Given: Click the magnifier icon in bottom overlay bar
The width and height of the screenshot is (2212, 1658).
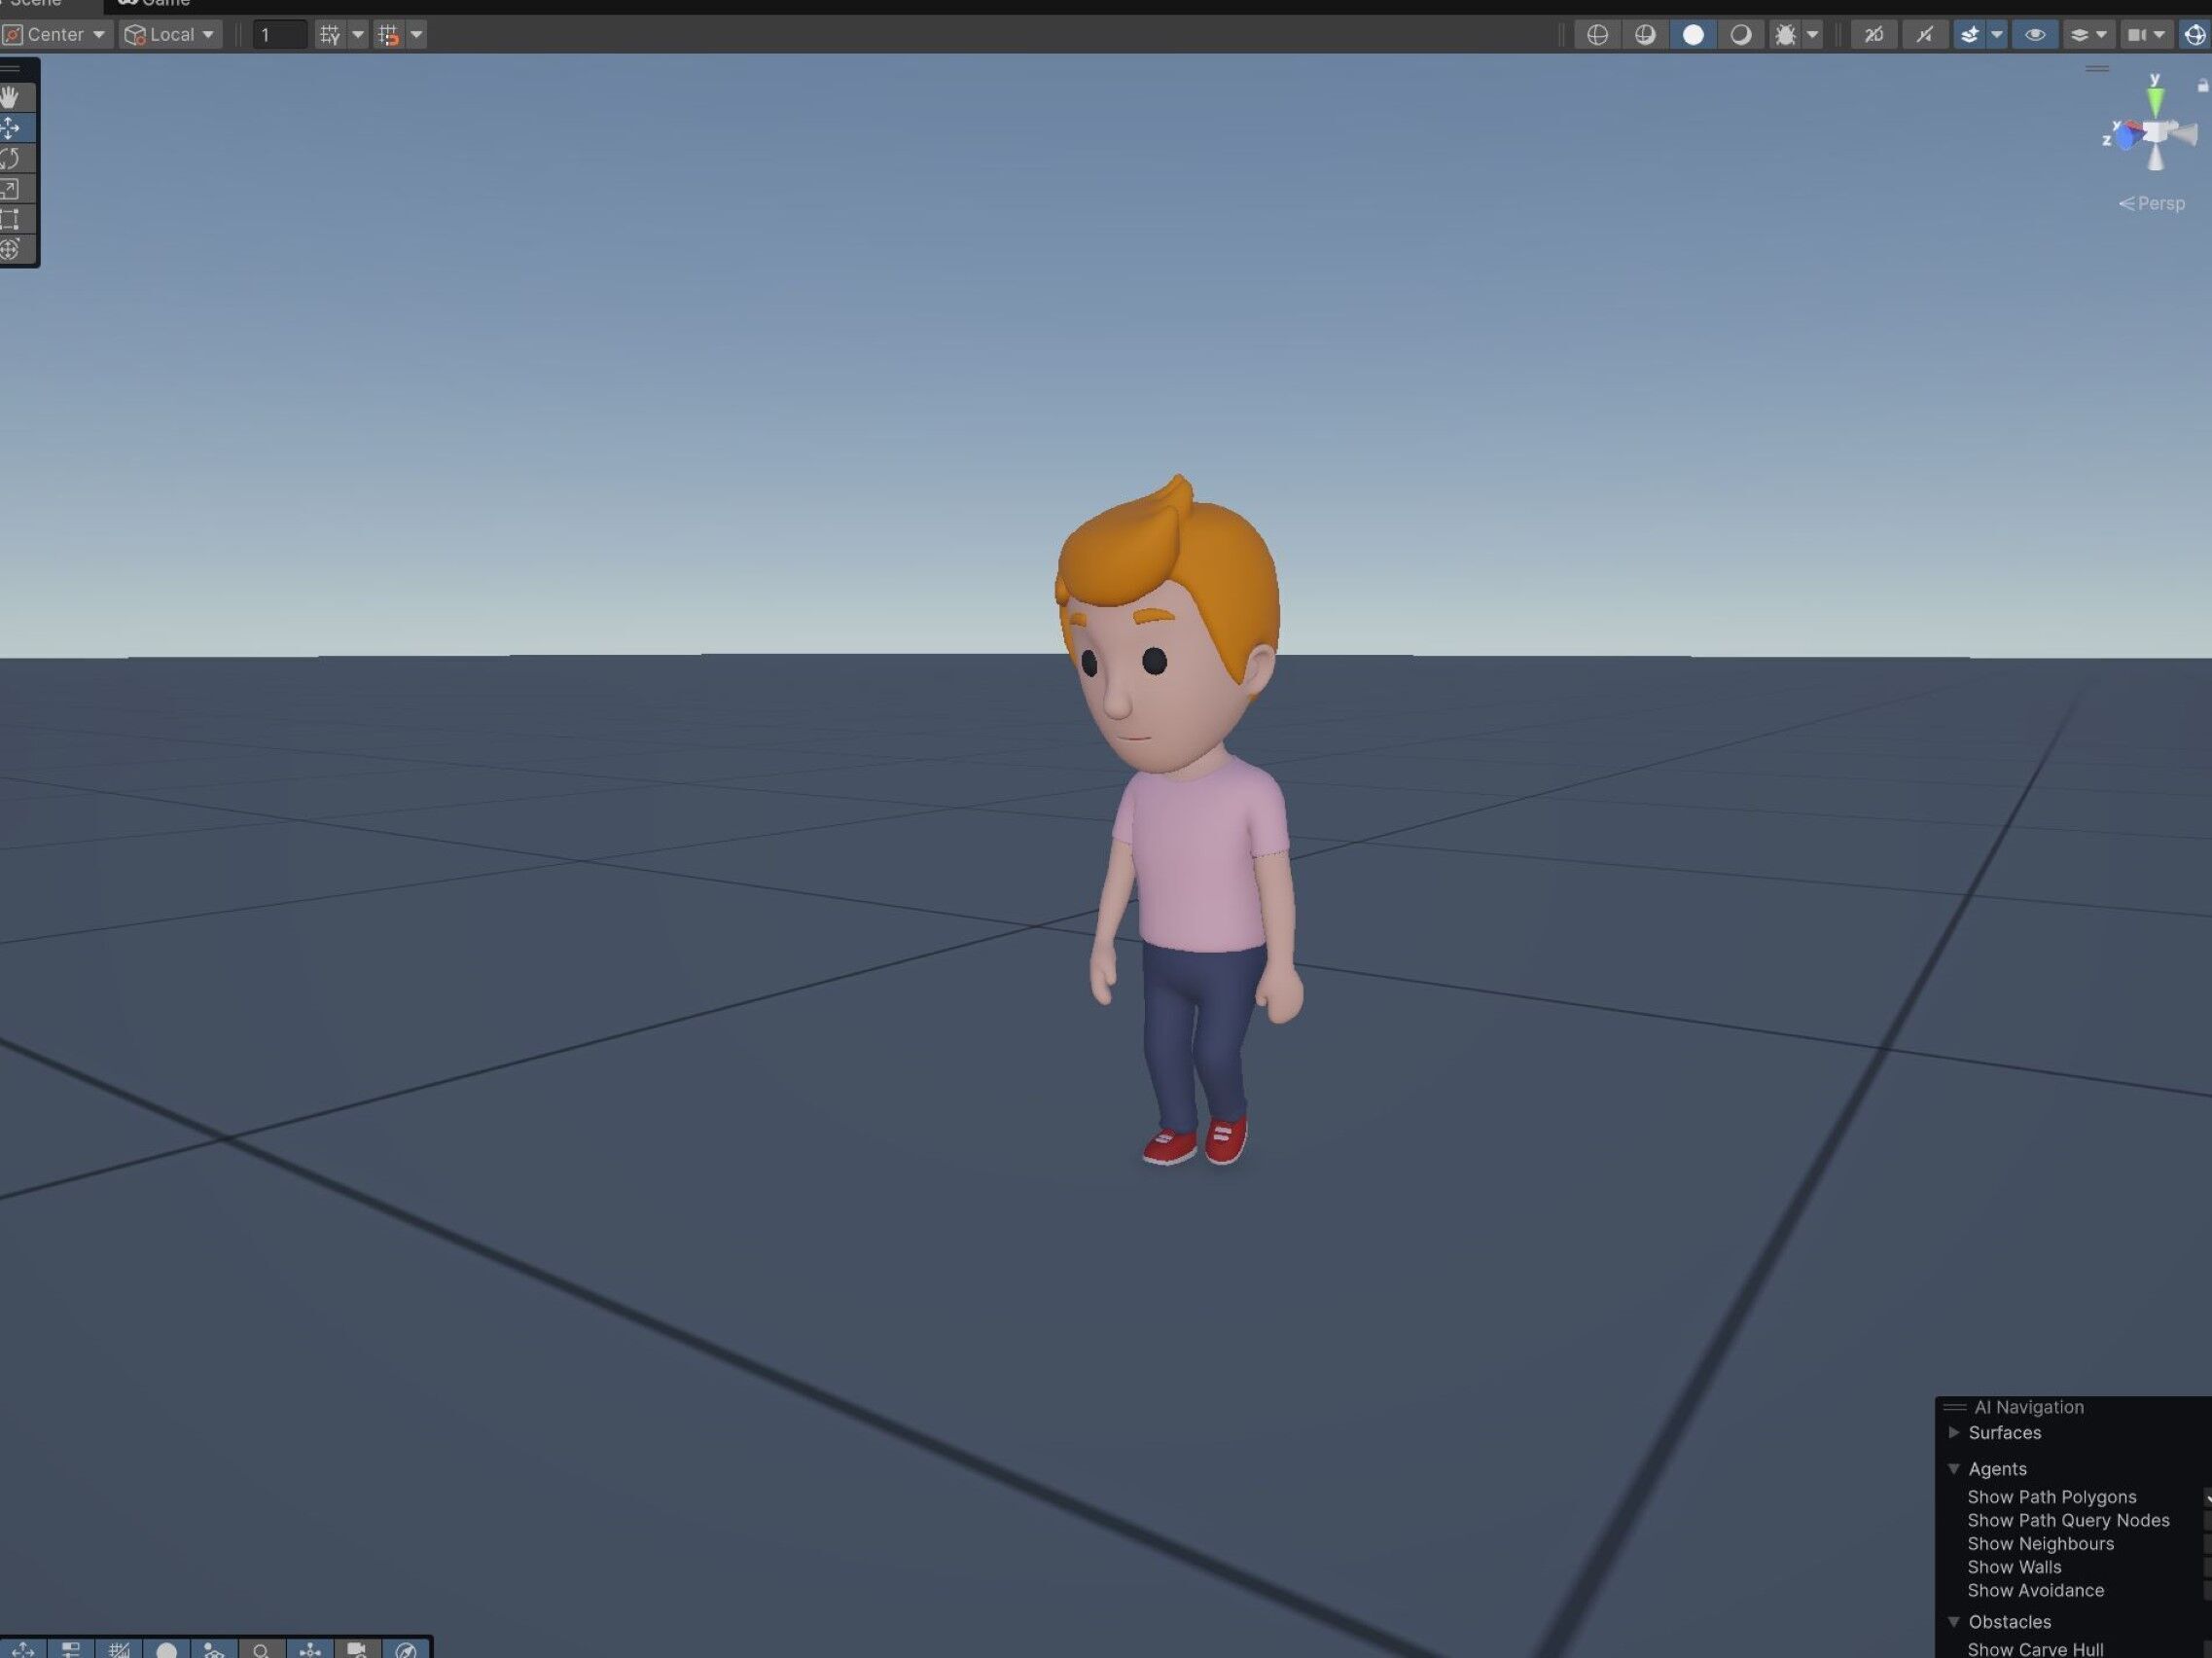Looking at the screenshot, I should click(261, 1649).
